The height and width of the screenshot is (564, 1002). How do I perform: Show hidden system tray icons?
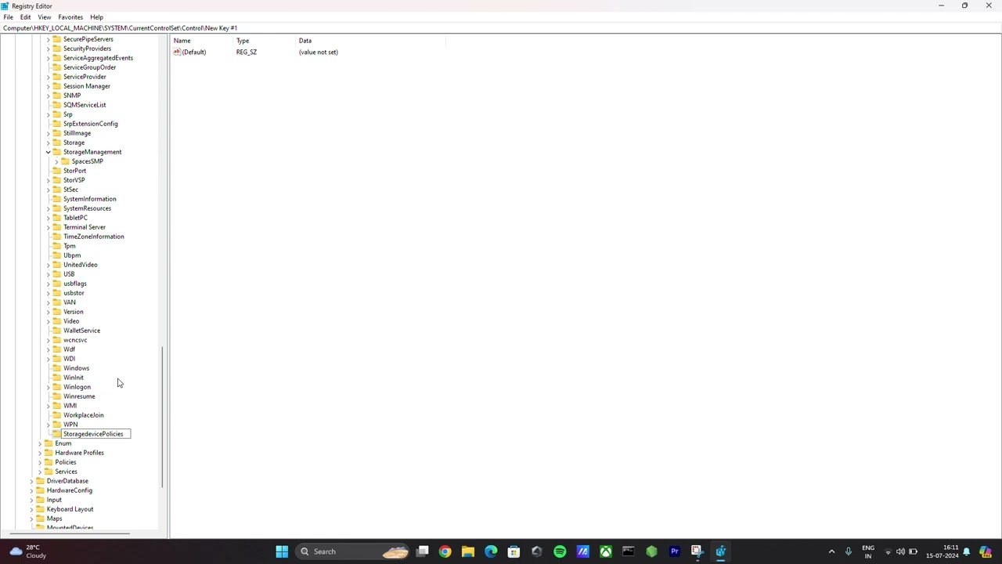831,551
